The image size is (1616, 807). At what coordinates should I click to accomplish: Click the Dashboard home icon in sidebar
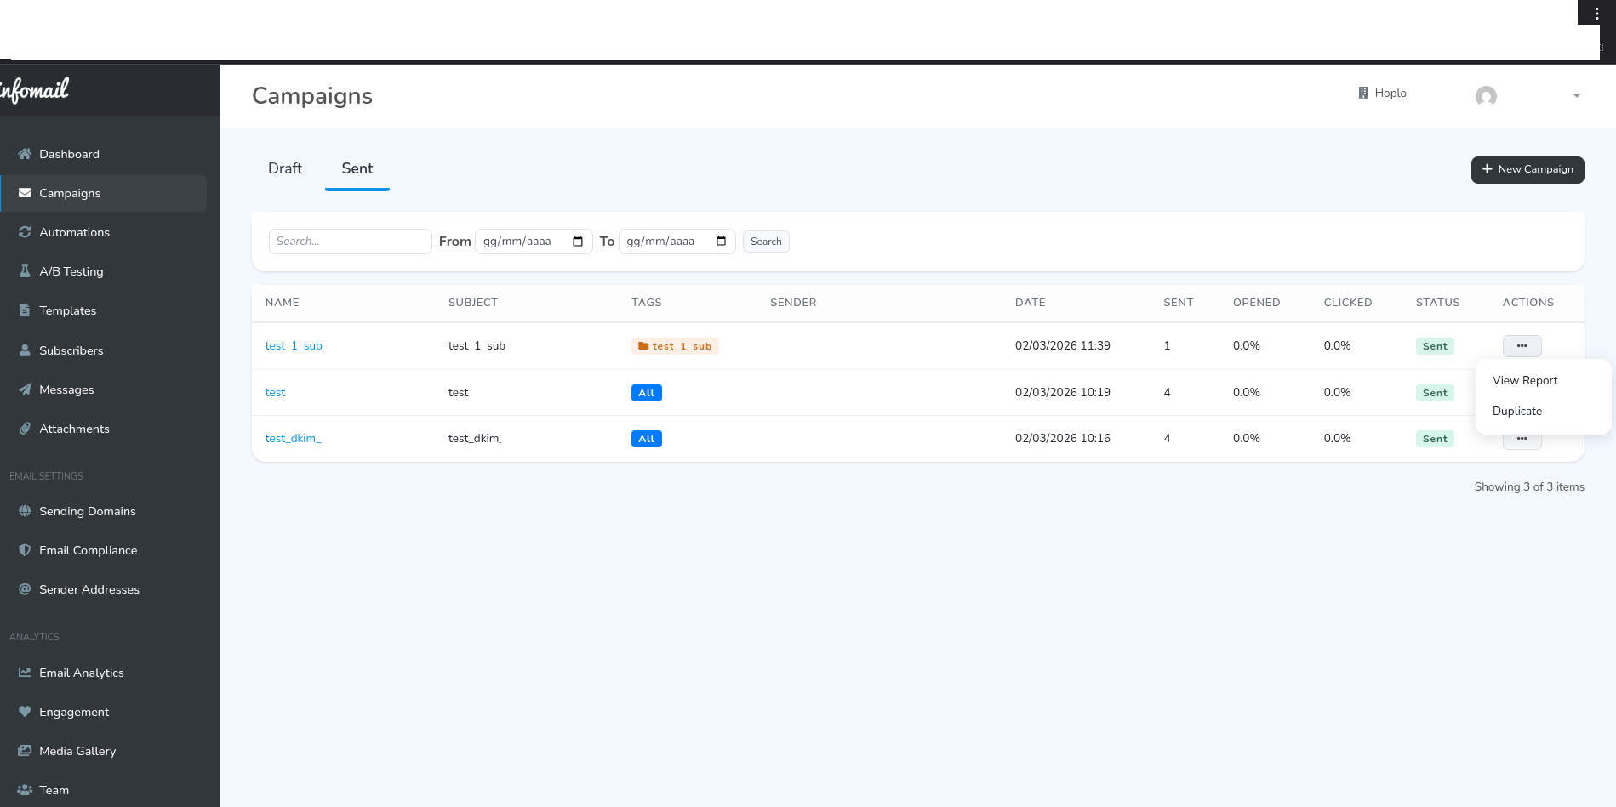click(x=25, y=154)
